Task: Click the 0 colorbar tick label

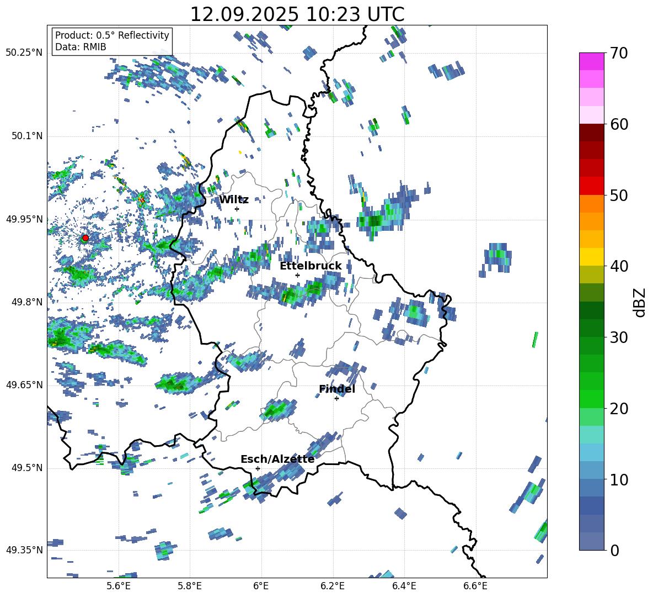Action: coord(614,550)
